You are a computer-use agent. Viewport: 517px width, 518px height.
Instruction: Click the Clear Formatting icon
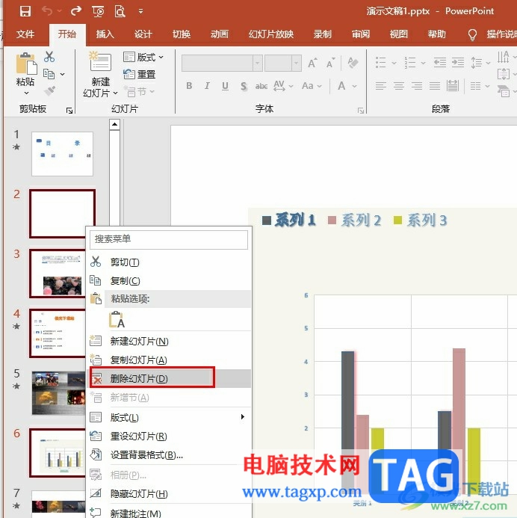(353, 63)
